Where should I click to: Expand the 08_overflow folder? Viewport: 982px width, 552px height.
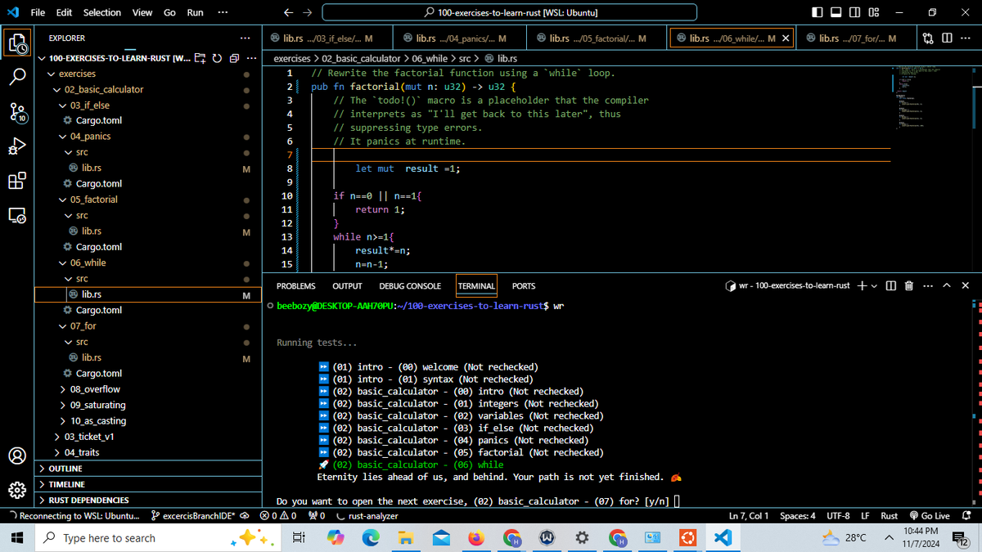[95, 389]
